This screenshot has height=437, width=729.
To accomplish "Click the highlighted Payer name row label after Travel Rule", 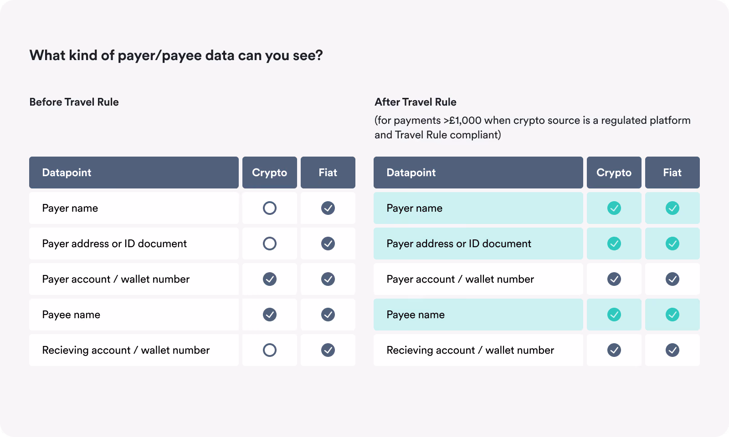I will 478,208.
